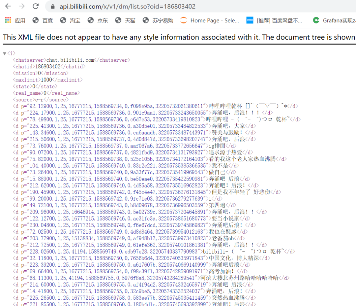The height and width of the screenshot is (306, 356).
Task: Click the <source>e-r</source> line
Action: click(x=41, y=100)
